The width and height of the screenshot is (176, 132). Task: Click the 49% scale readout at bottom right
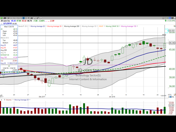coord(170,95)
